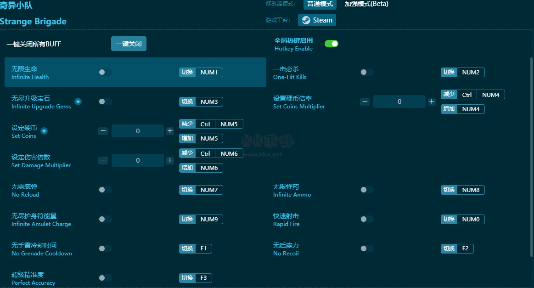Click the 一键关闭 button to disable all buffs
Viewport: 534px width, 288px height.
tap(129, 44)
